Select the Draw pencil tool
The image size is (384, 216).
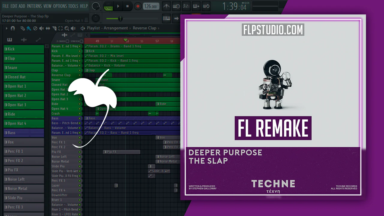point(23,28)
